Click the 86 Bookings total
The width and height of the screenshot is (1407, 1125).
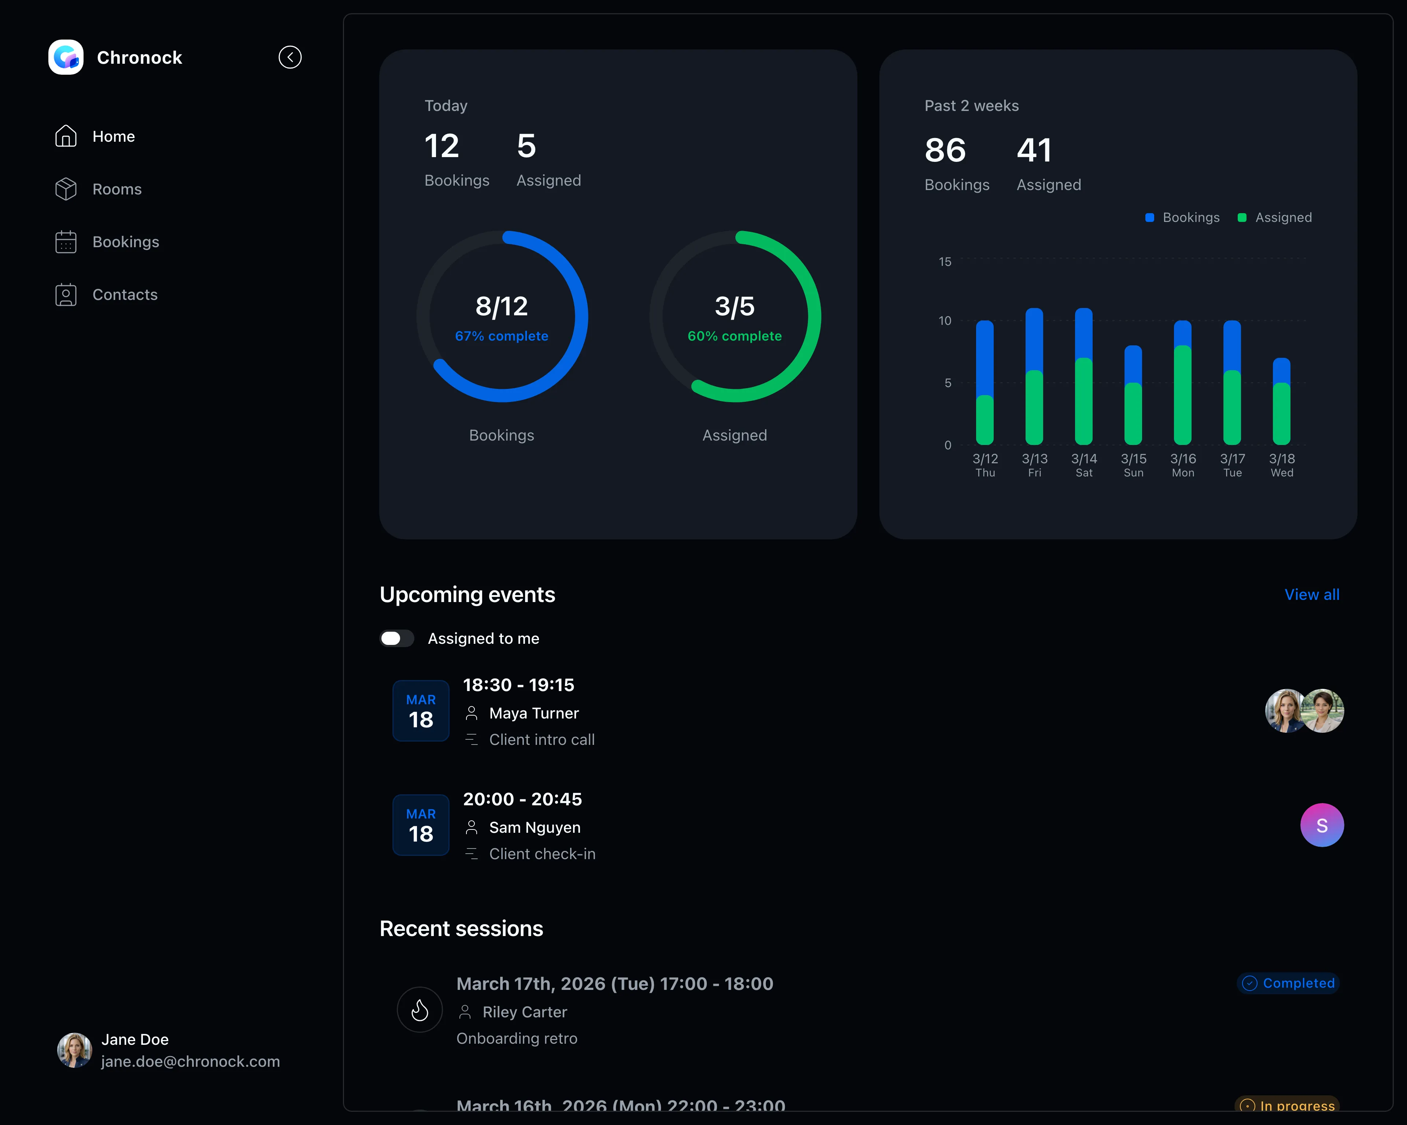click(x=957, y=164)
